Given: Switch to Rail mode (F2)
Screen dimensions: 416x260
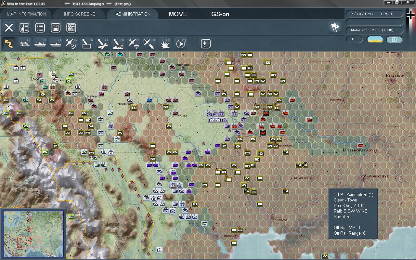Looking at the screenshot, I should tap(25, 44).
